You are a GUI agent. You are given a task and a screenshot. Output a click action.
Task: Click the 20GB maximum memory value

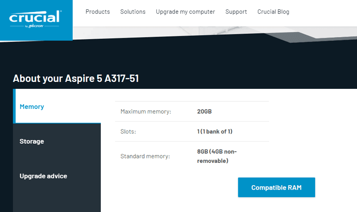coord(204,112)
